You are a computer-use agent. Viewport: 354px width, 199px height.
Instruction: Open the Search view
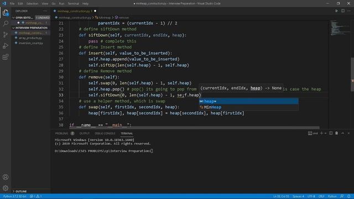click(x=6, y=23)
